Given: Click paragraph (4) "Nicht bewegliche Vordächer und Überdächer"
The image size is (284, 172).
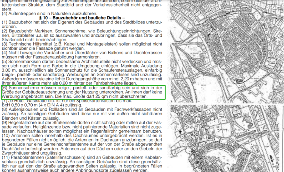Looking at the screenshot, I should click(82, 55).
